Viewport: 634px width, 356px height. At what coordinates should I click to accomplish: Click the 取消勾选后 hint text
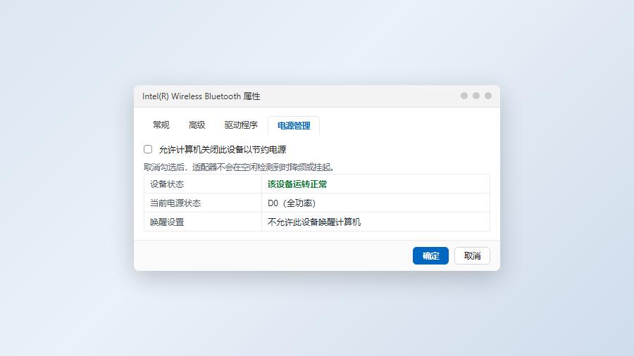[x=240, y=167]
